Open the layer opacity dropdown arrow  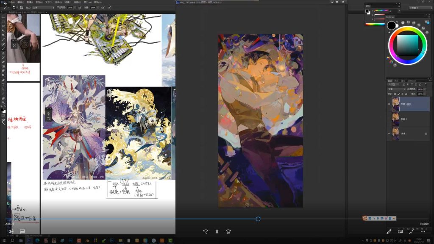pyautogui.click(x=425, y=89)
